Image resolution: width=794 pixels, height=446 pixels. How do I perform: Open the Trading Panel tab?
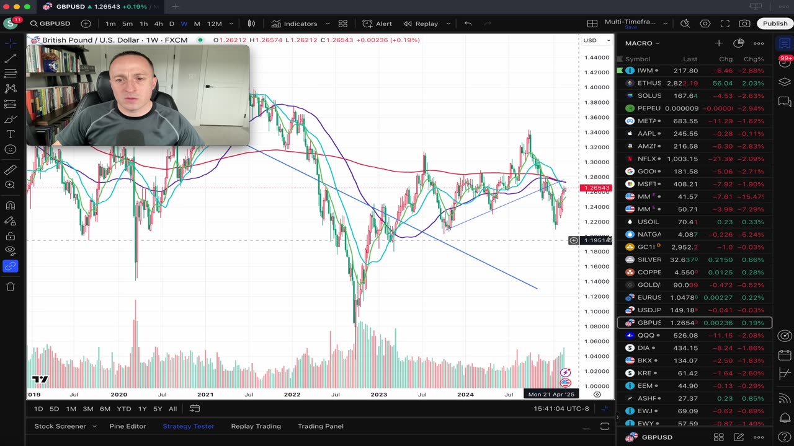321,426
